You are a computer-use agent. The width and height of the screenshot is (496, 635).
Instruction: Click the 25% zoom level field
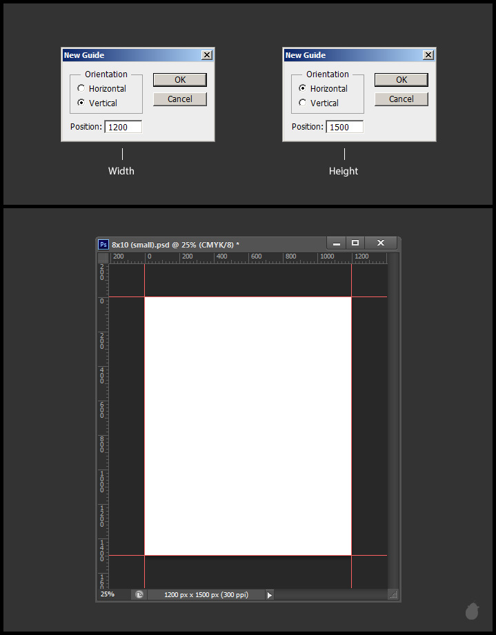(110, 594)
